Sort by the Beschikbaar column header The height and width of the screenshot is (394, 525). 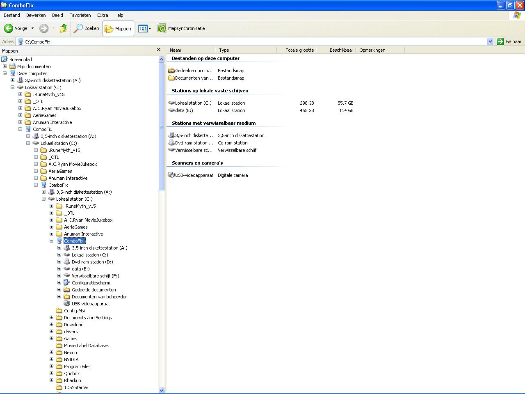[x=336, y=50]
